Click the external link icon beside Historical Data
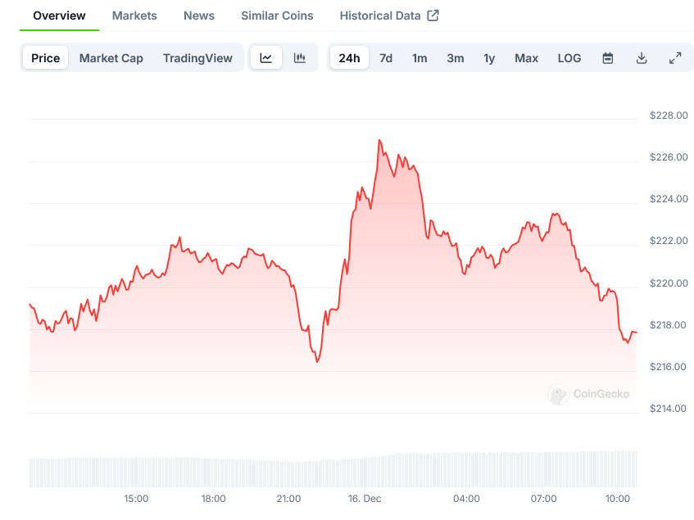This screenshot has width=694, height=520. click(x=433, y=16)
